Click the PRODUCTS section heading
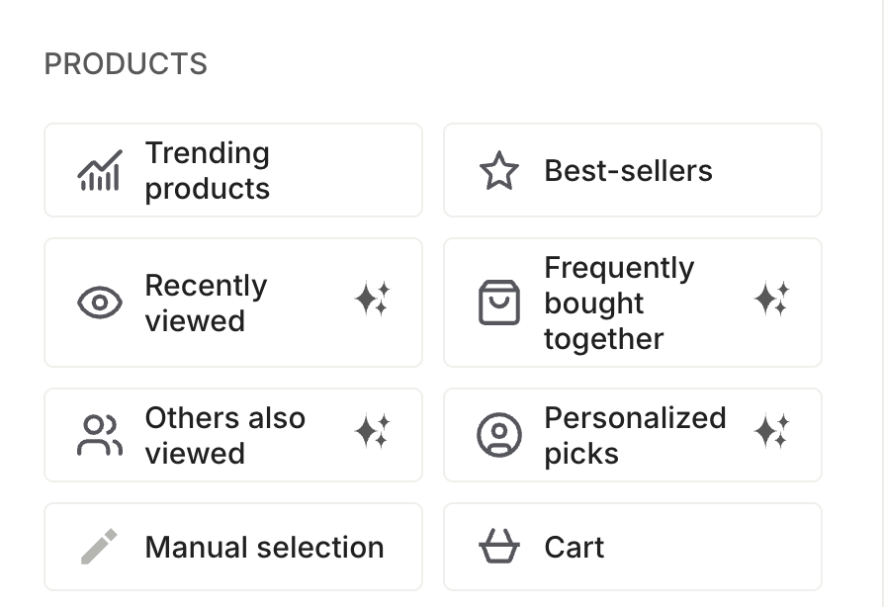 126,63
